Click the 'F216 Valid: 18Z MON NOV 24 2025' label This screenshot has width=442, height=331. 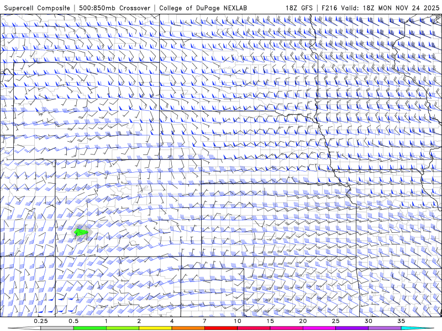click(x=380, y=8)
